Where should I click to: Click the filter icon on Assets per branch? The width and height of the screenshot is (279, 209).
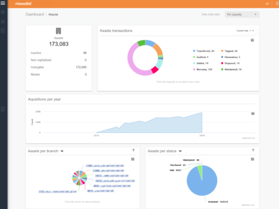point(133,150)
